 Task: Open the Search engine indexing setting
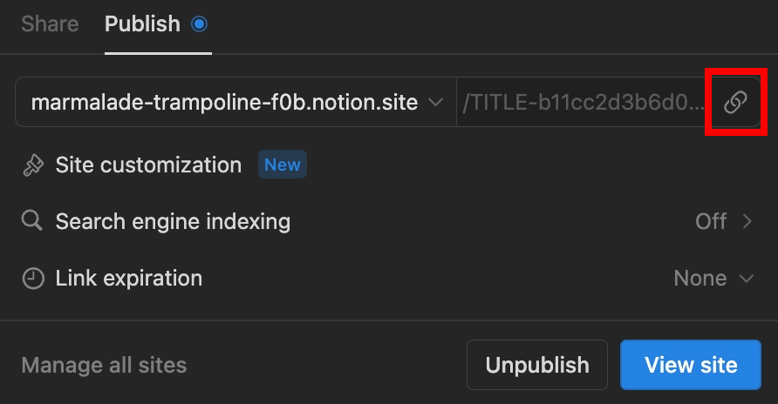coord(173,221)
